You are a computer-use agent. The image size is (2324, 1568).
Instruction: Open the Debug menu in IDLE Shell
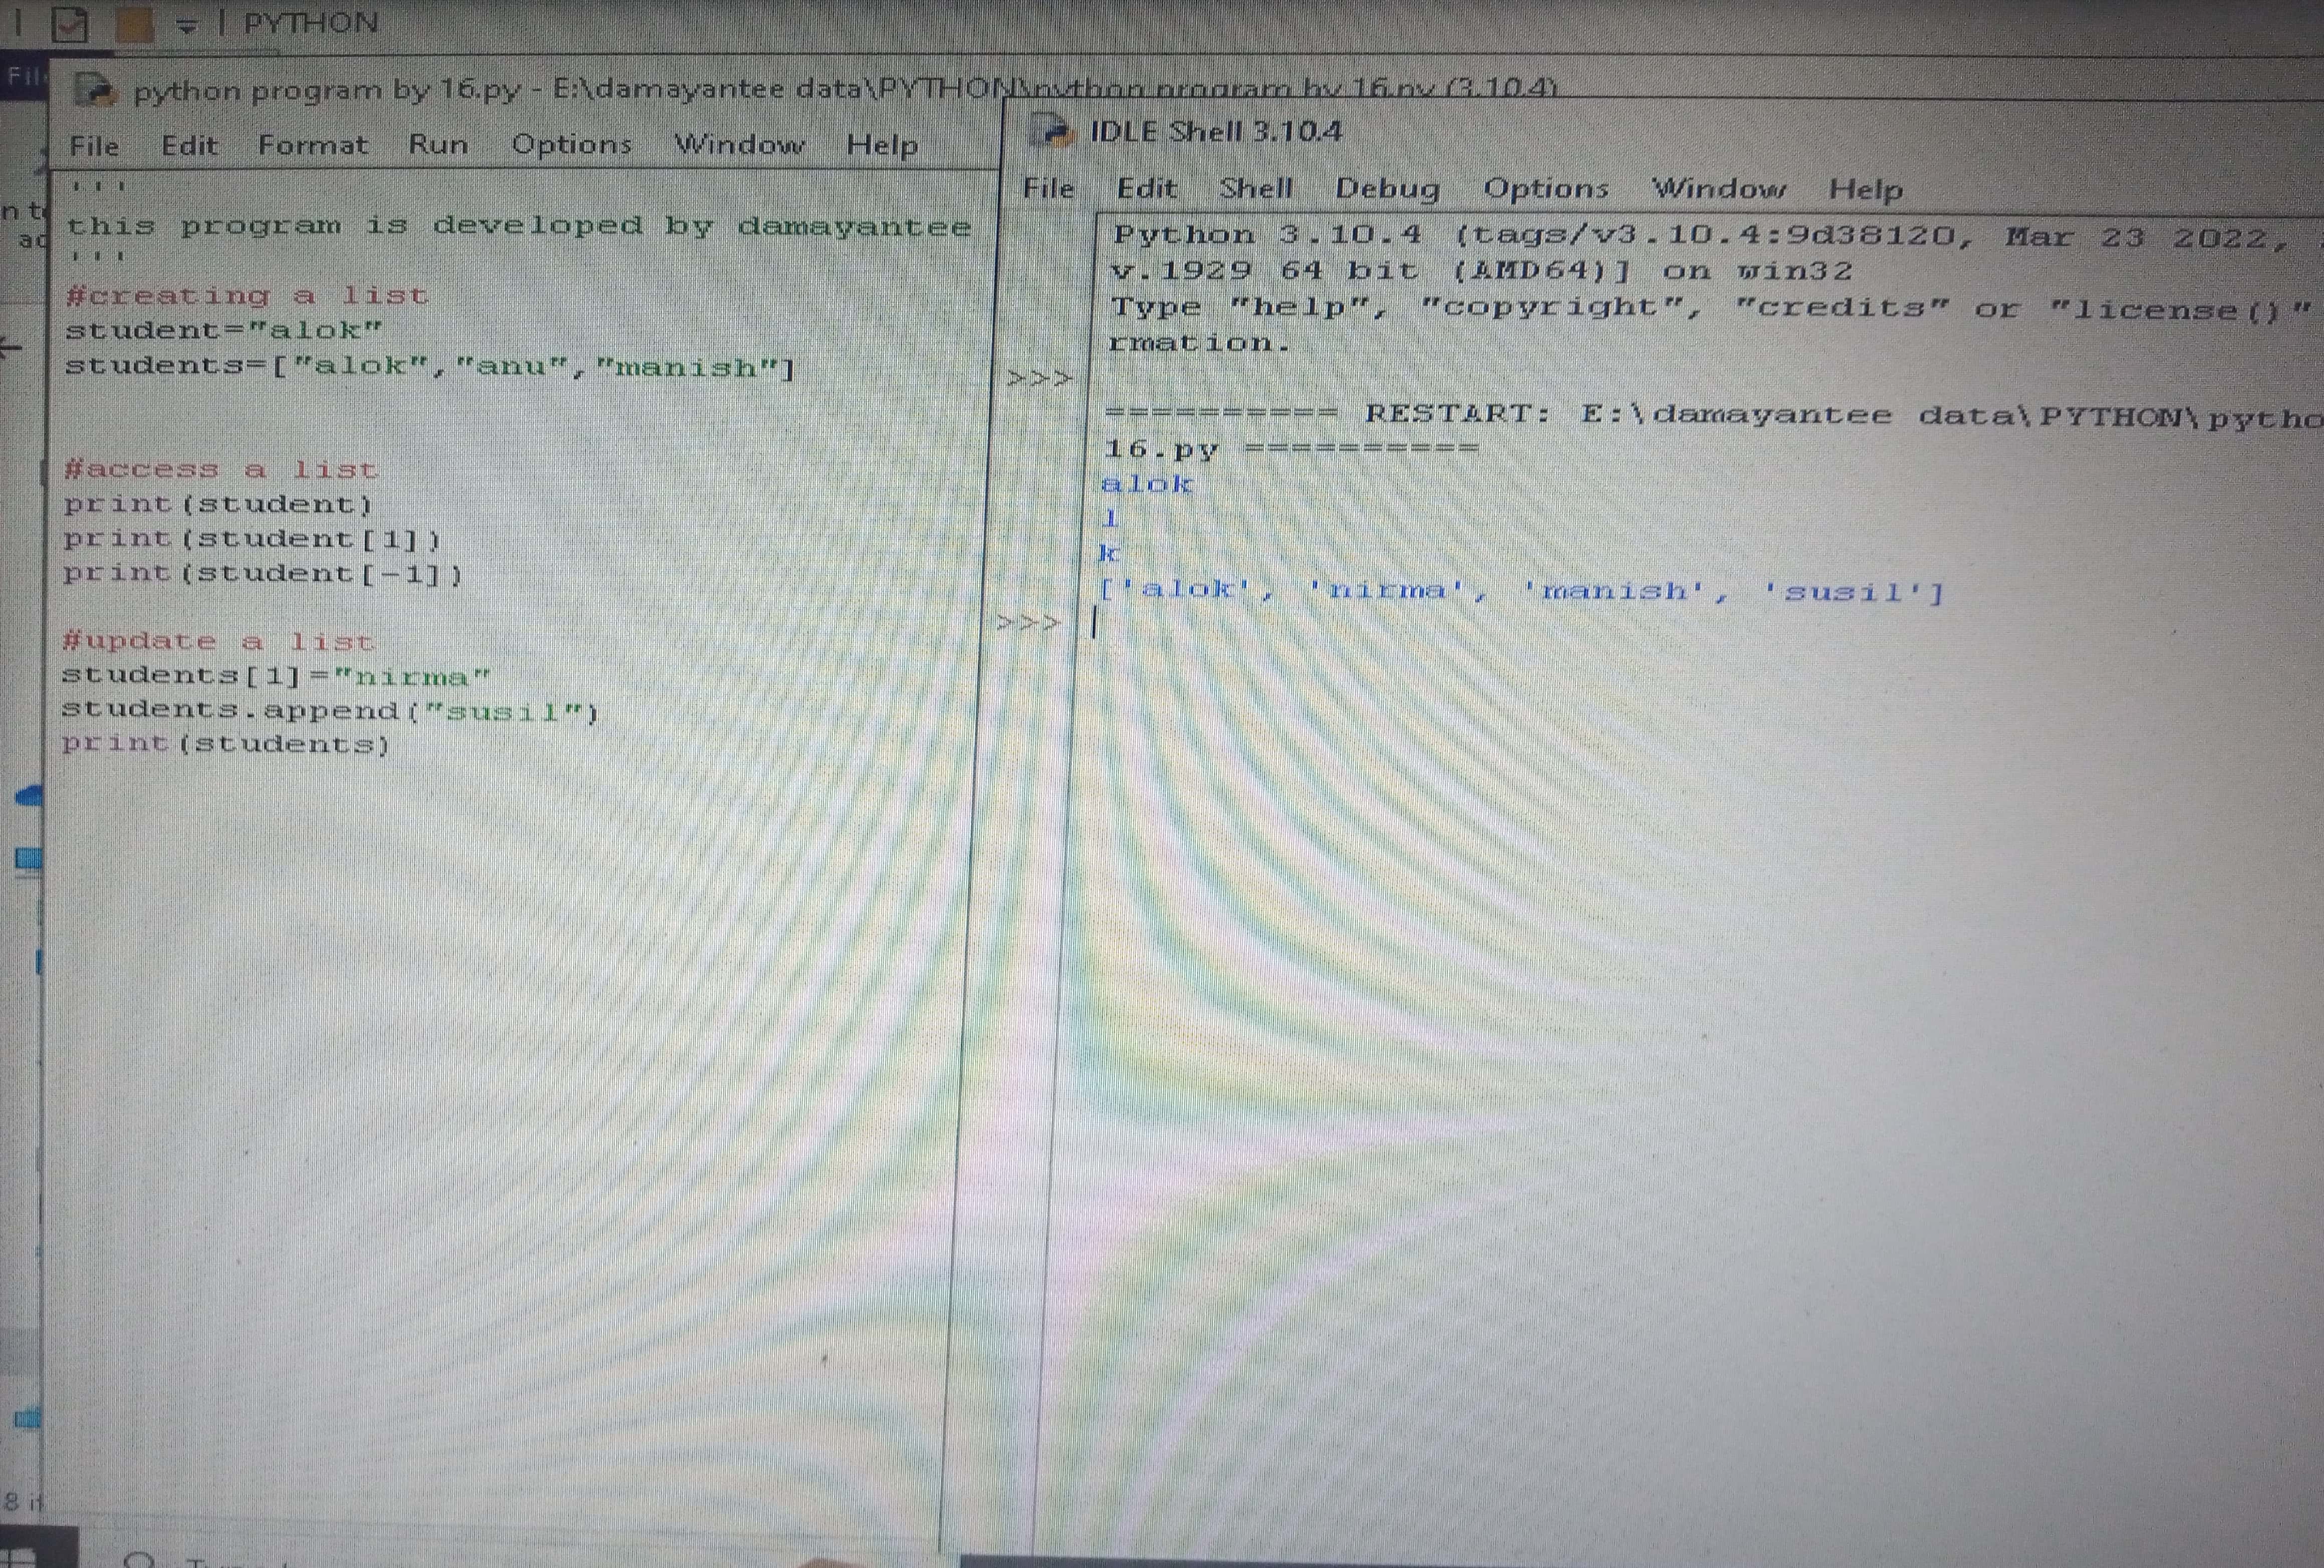(x=1387, y=188)
